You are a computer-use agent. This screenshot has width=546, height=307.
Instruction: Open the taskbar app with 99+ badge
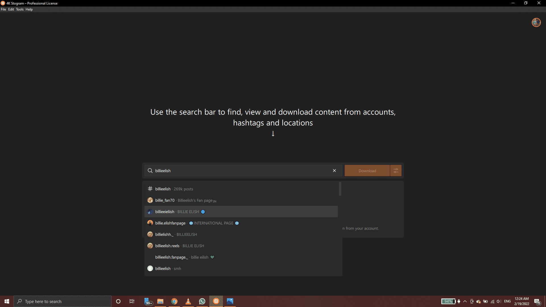[148, 301]
